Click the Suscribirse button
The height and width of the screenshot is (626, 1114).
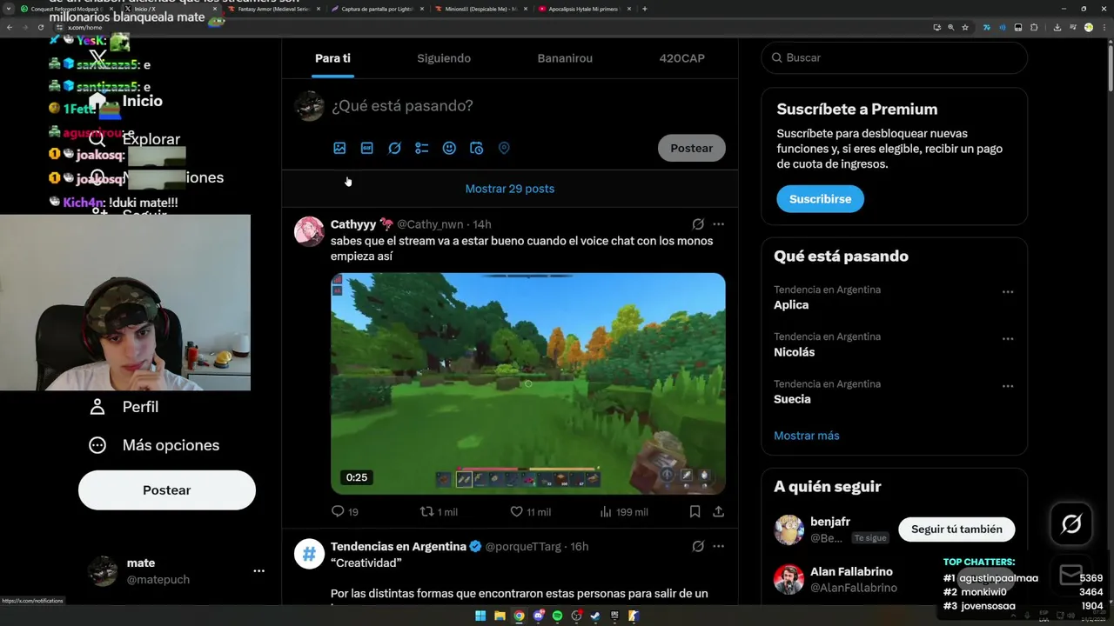820,199
